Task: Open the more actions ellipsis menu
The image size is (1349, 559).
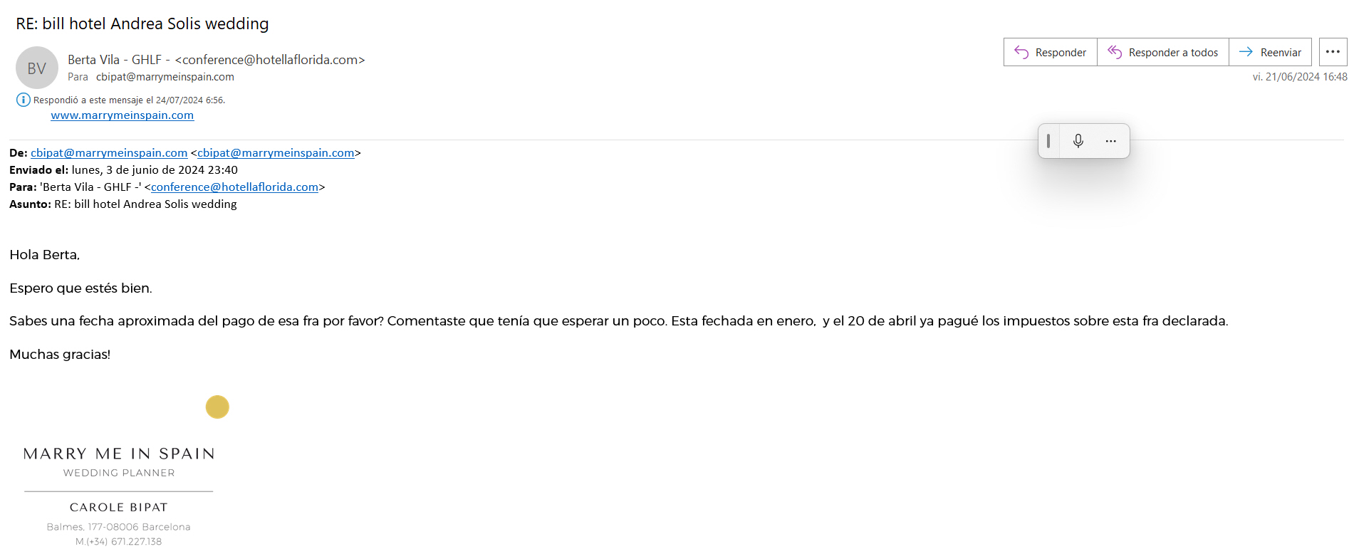Action: [1333, 52]
